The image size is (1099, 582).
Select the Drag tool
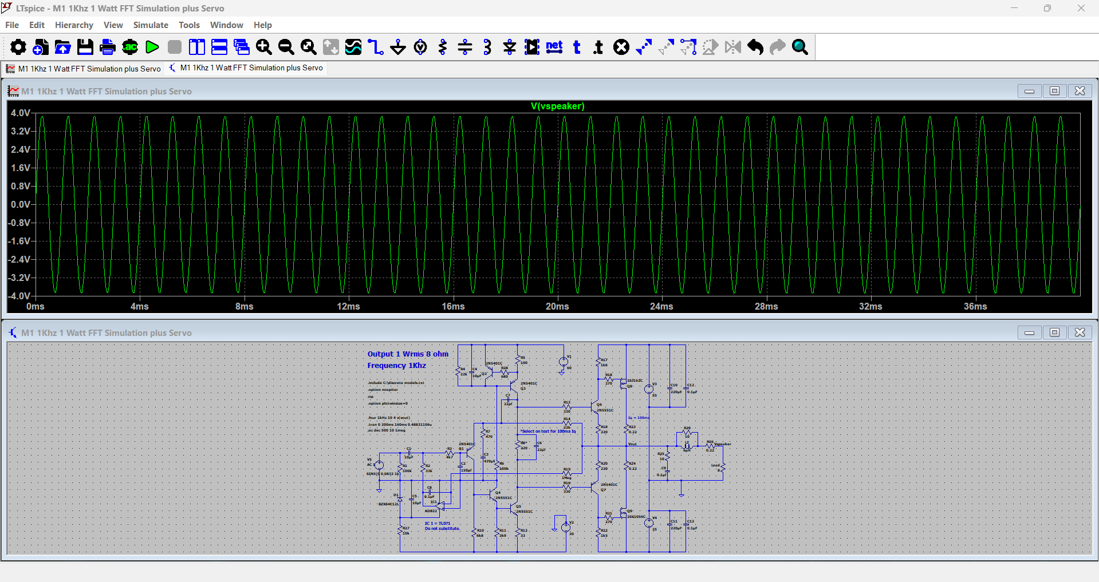click(x=688, y=47)
